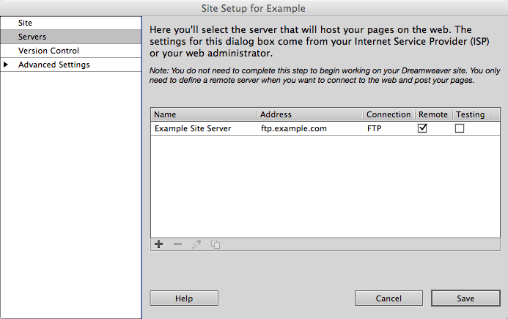Click the duplicate server icon
The height and width of the screenshot is (319, 508).
[215, 244]
